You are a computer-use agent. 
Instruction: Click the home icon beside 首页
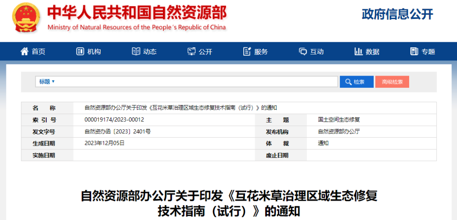pos(25,52)
